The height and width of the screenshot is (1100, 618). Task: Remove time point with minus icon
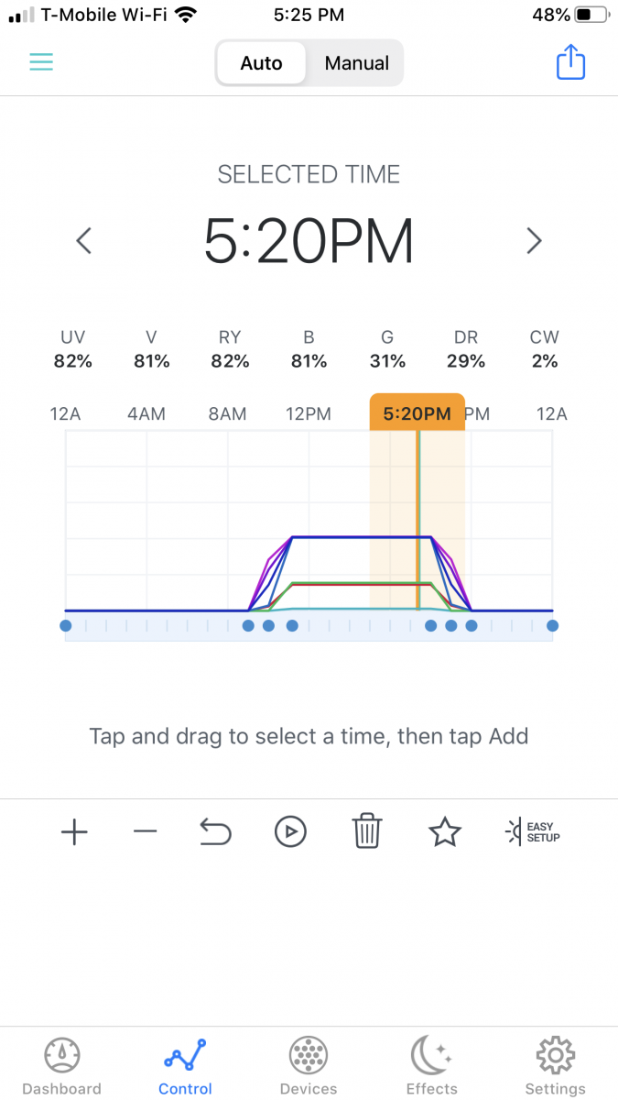(145, 831)
